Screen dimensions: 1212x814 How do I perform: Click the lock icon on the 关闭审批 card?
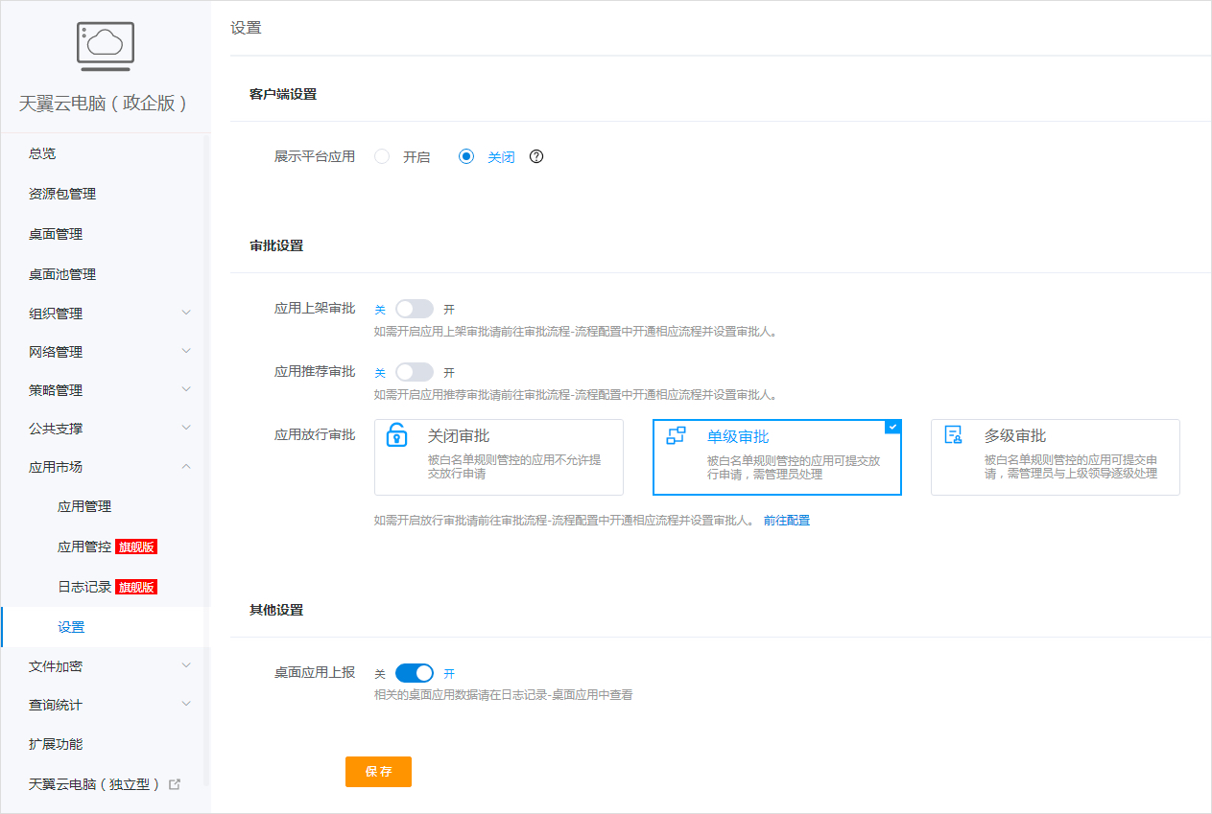coord(397,434)
